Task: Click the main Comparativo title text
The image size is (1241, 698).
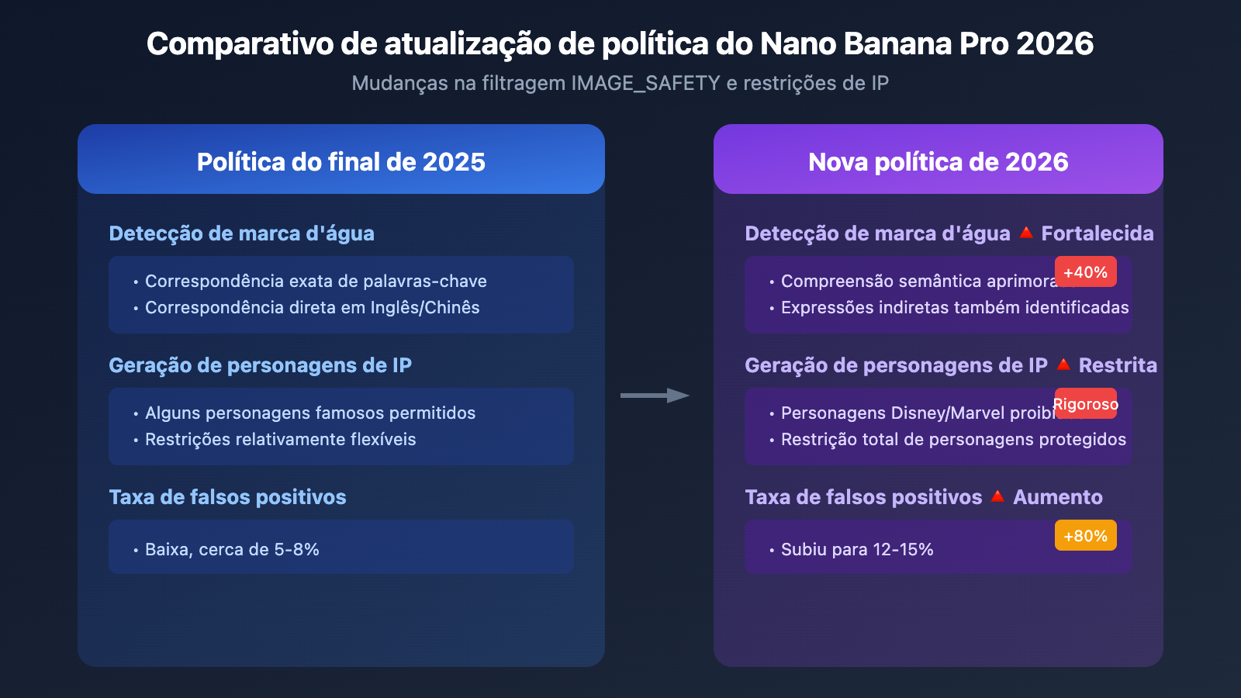Action: click(x=620, y=43)
